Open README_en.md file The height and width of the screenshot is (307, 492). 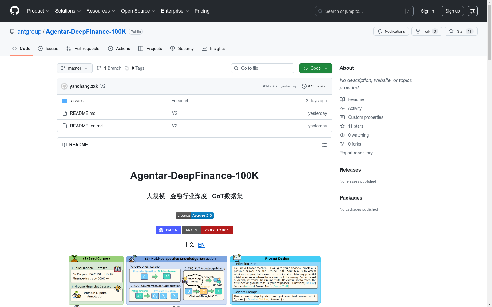point(86,126)
